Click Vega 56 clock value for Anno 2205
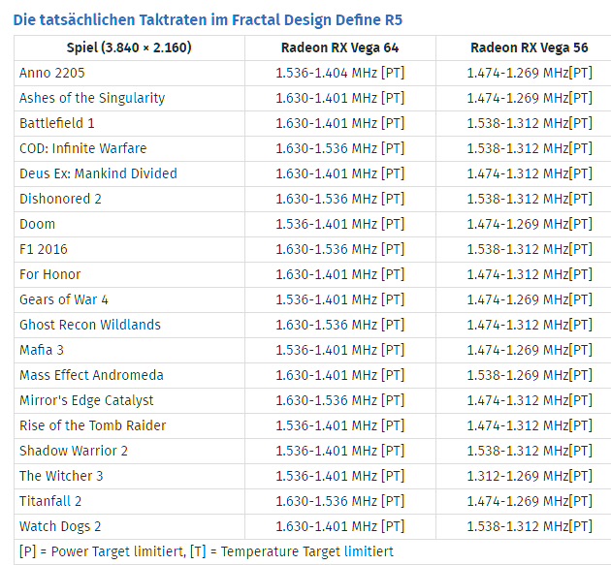 [x=530, y=73]
